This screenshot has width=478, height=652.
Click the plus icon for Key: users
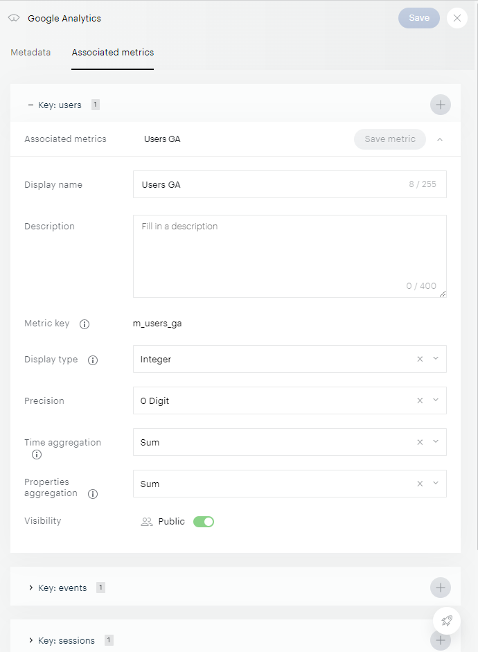point(440,105)
